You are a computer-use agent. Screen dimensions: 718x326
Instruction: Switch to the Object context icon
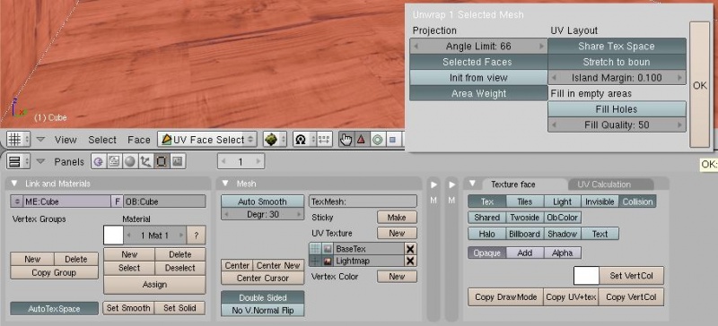(x=145, y=161)
